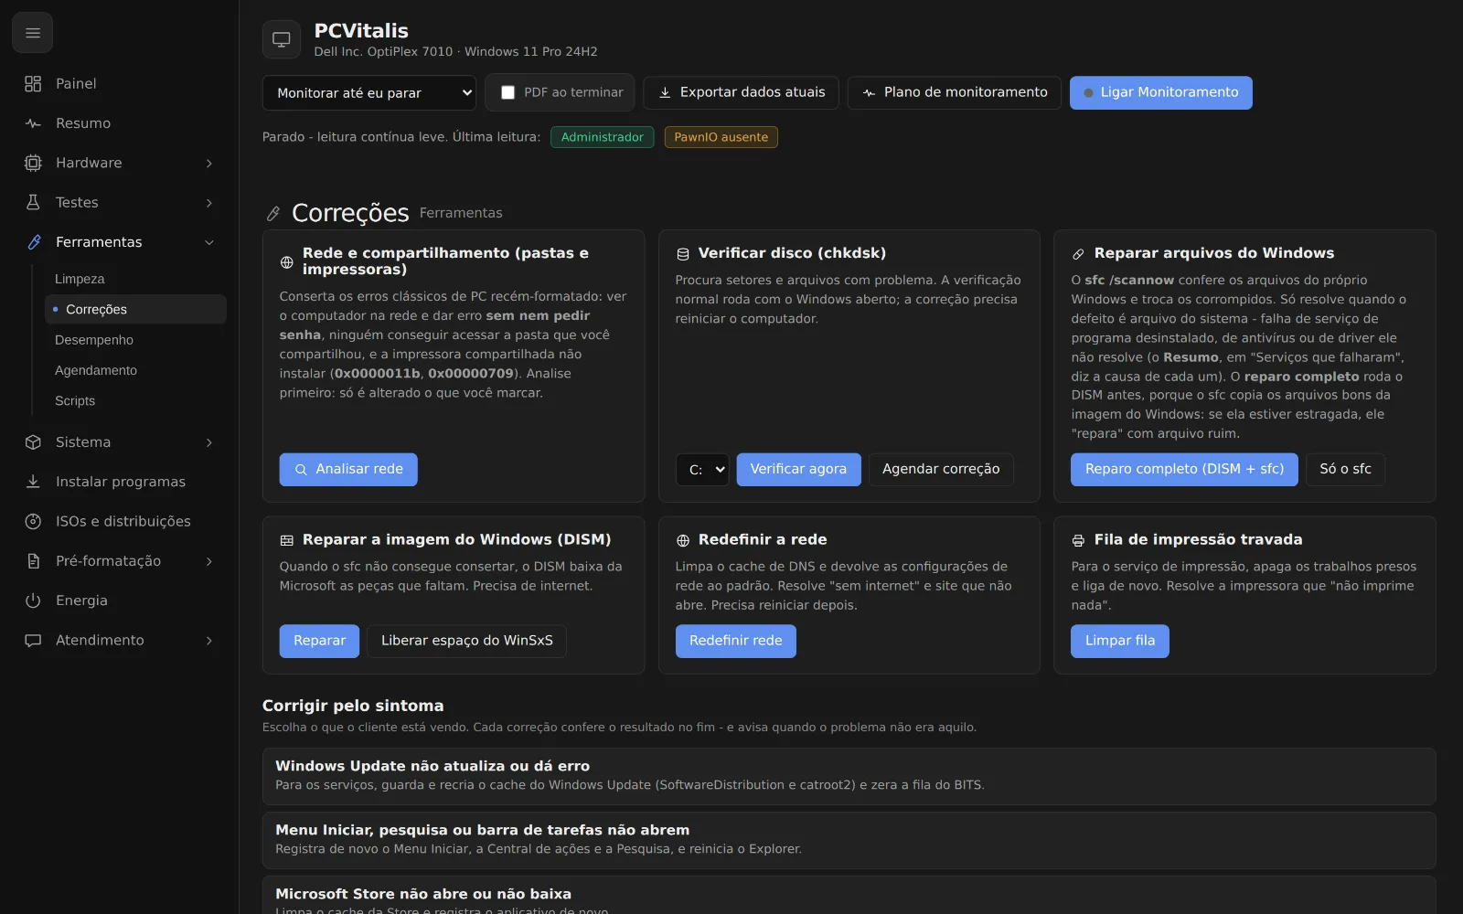Click the Resumo pulse icon
The width and height of the screenshot is (1463, 914).
point(33,123)
